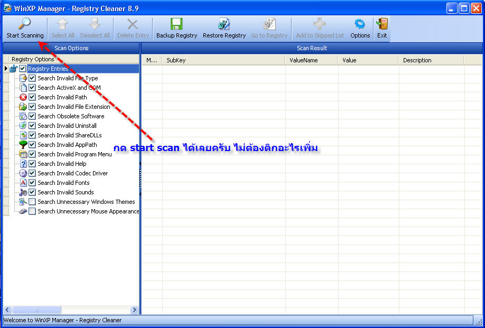Uncheck Search Invalid Help checkbox
The width and height of the screenshot is (485, 328).
coord(32,164)
